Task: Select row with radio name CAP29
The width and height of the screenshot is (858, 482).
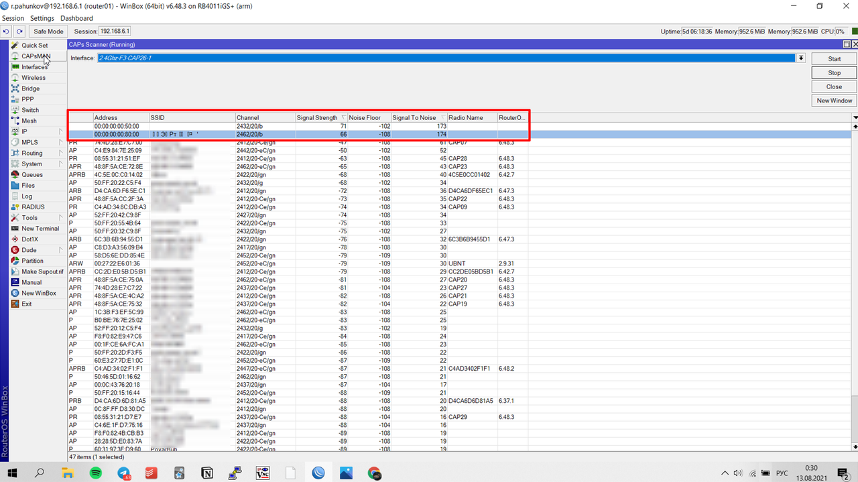Action: (x=459, y=417)
